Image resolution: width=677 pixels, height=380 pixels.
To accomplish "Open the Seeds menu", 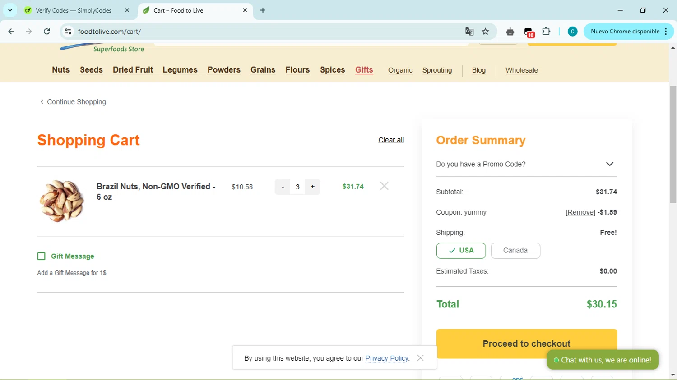I will click(x=92, y=70).
